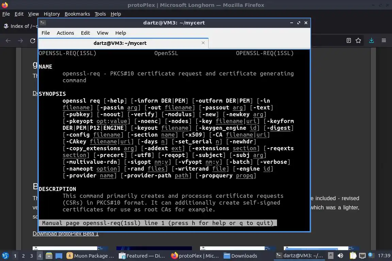Open the volume control tray icon
Image resolution: width=392 pixels, height=261 pixels.
click(x=341, y=256)
